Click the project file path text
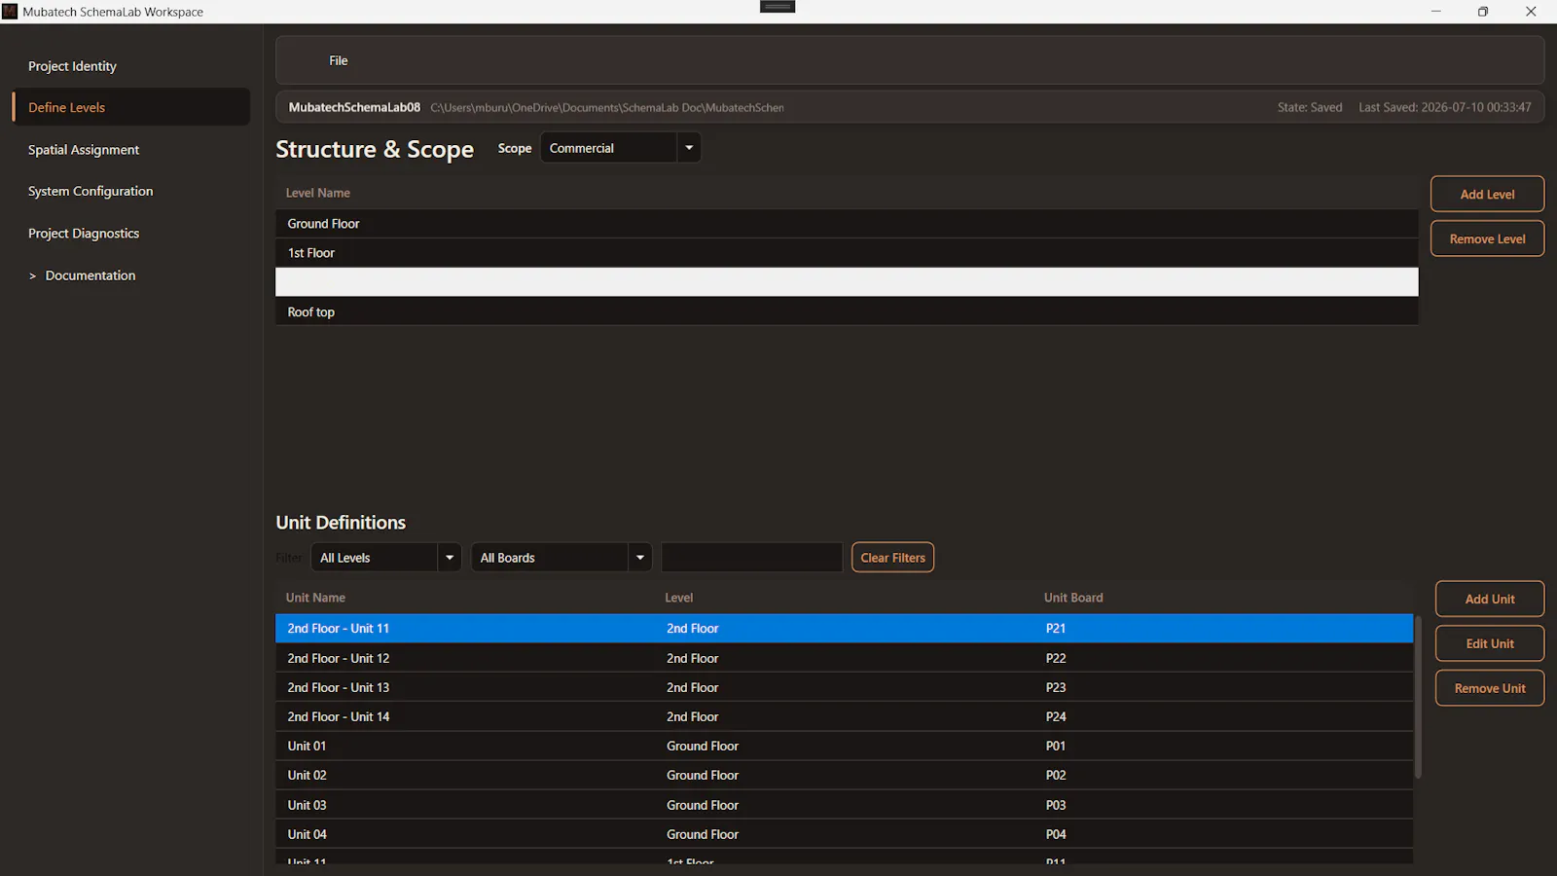Screen dimensions: 1557x876 tap(607, 107)
